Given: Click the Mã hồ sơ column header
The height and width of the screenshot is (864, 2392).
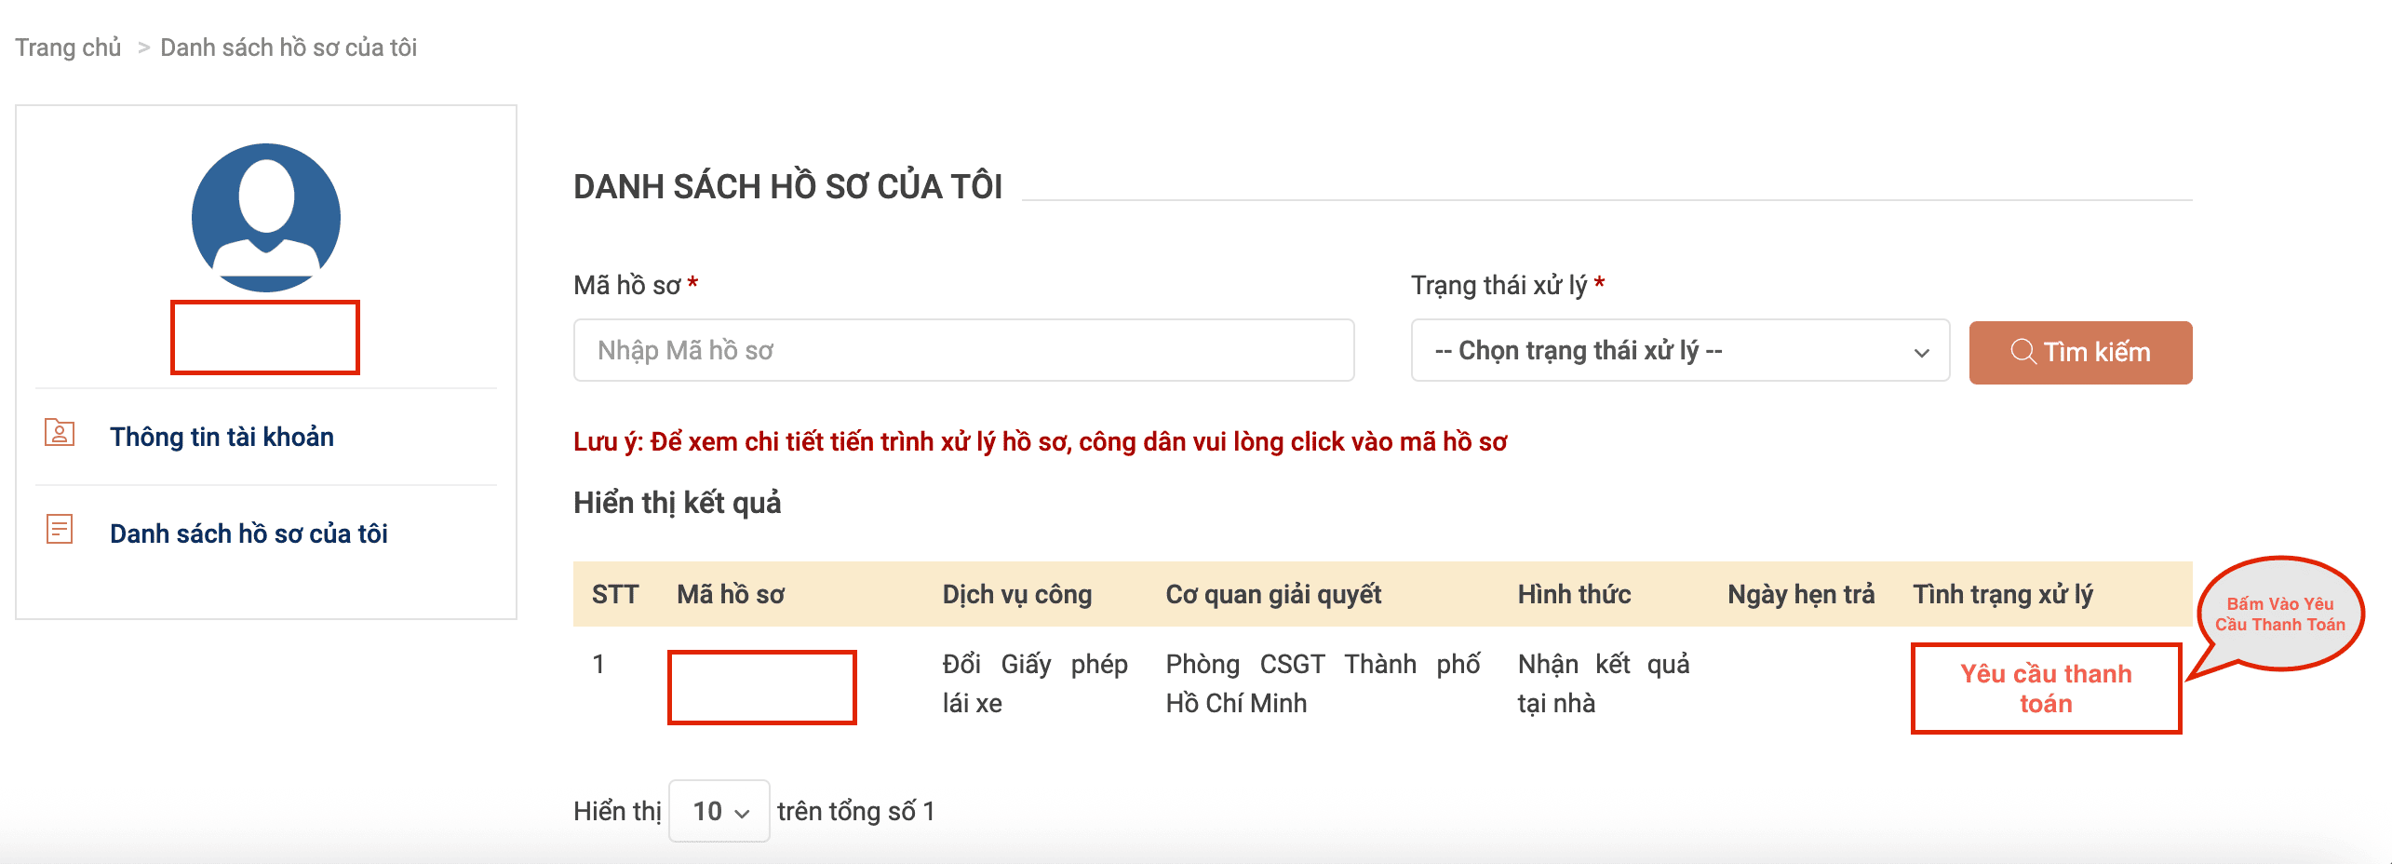Looking at the screenshot, I should click(732, 593).
